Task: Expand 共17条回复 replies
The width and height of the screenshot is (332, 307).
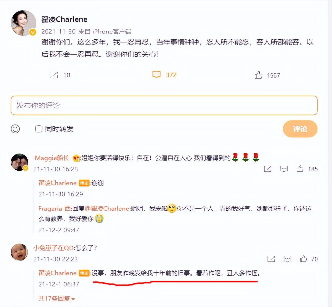Action: coord(57,299)
